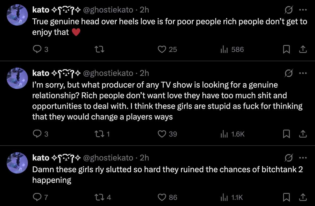Open more options on the bitchtank tweet

click(303, 158)
